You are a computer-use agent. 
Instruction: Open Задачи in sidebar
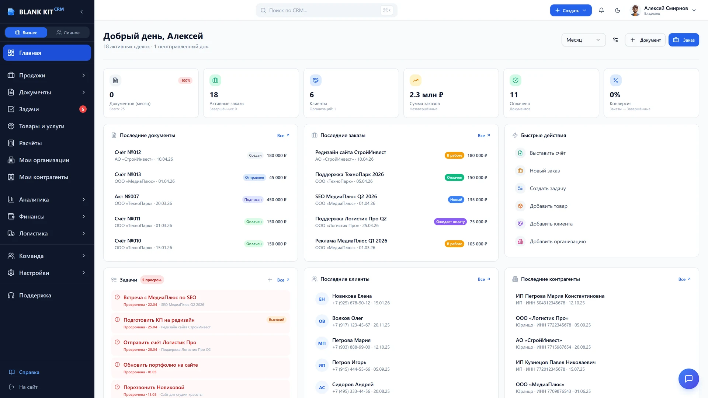47,109
